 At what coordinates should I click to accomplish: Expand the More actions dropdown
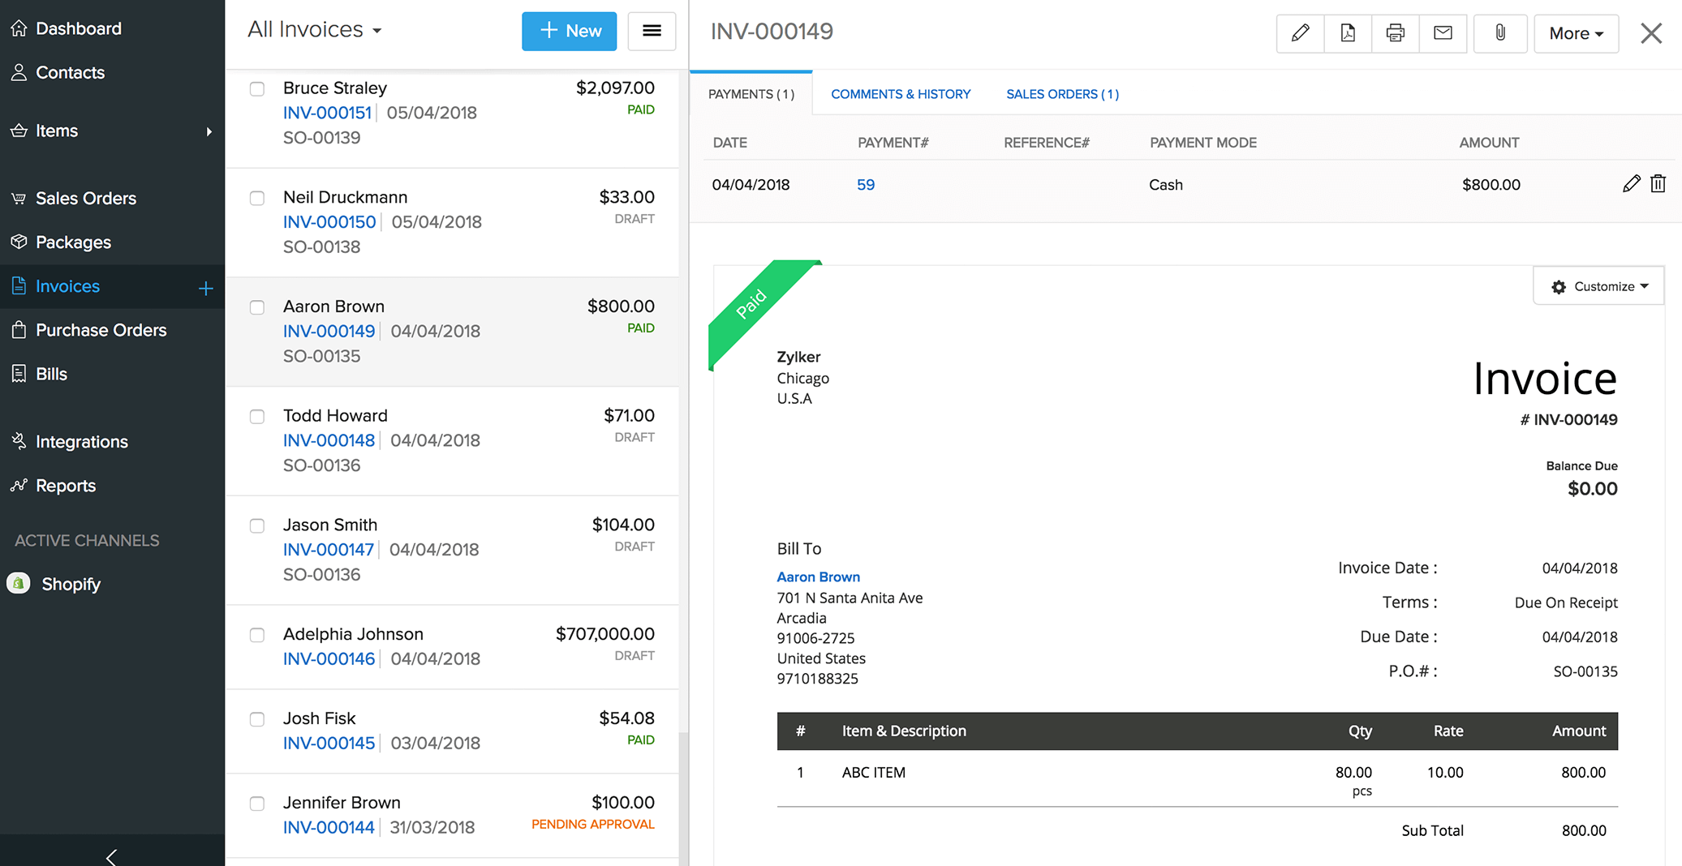(x=1576, y=33)
